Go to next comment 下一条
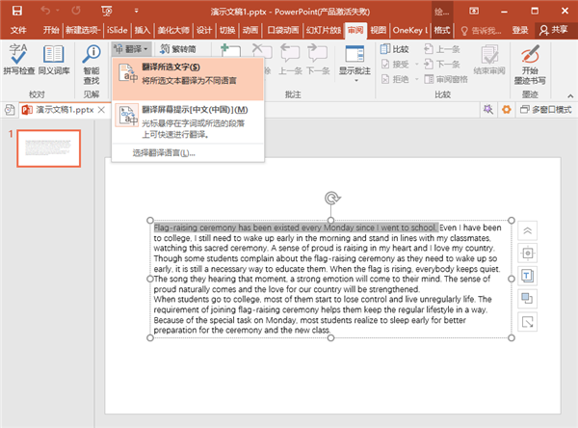578x428 pixels. (318, 60)
